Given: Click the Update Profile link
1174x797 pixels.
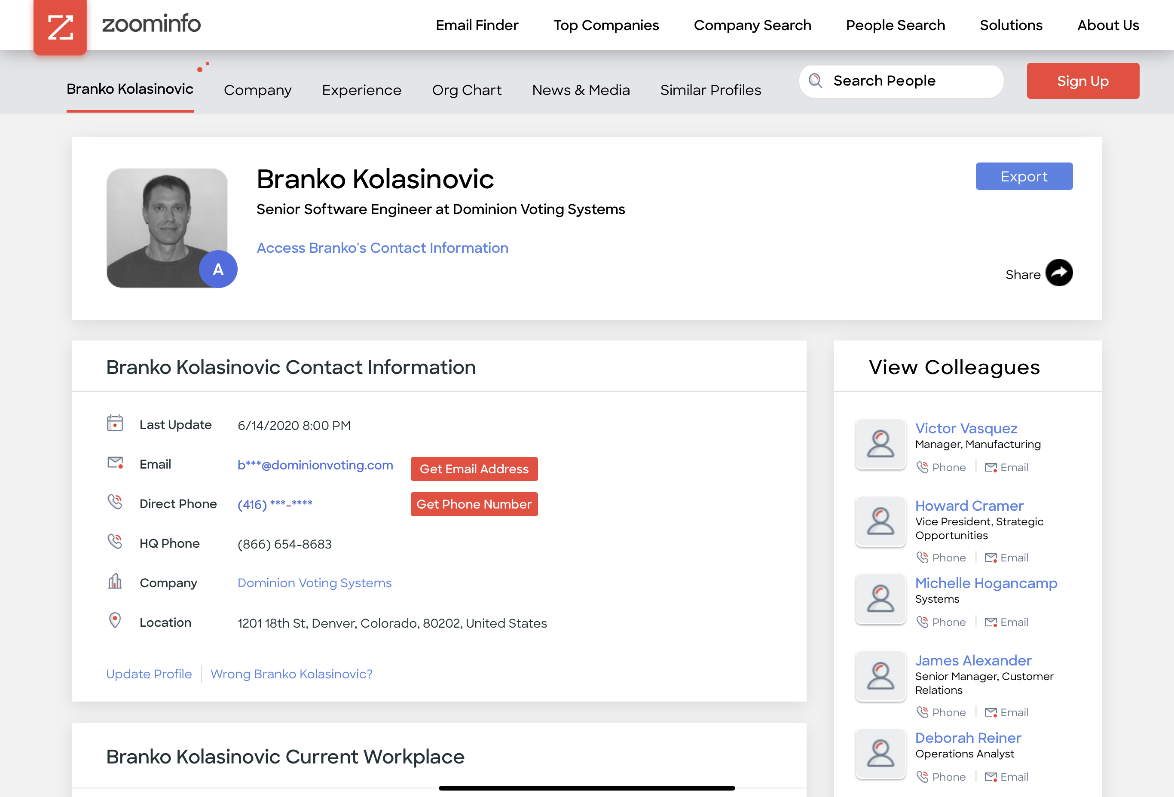Looking at the screenshot, I should tap(149, 674).
